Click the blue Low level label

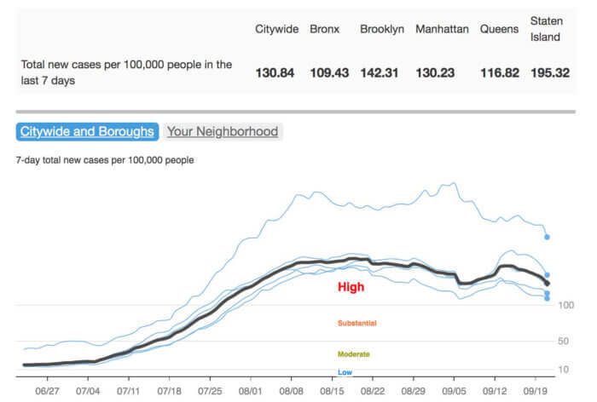click(345, 372)
